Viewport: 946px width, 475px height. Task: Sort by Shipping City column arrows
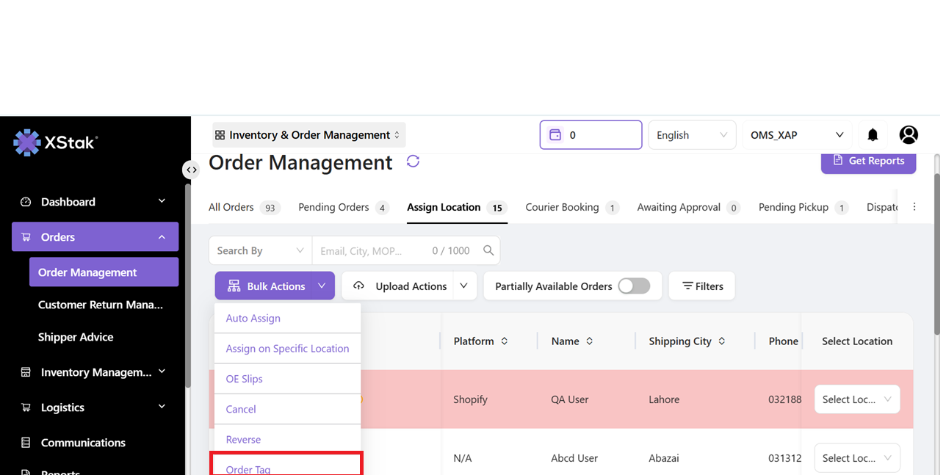point(722,341)
